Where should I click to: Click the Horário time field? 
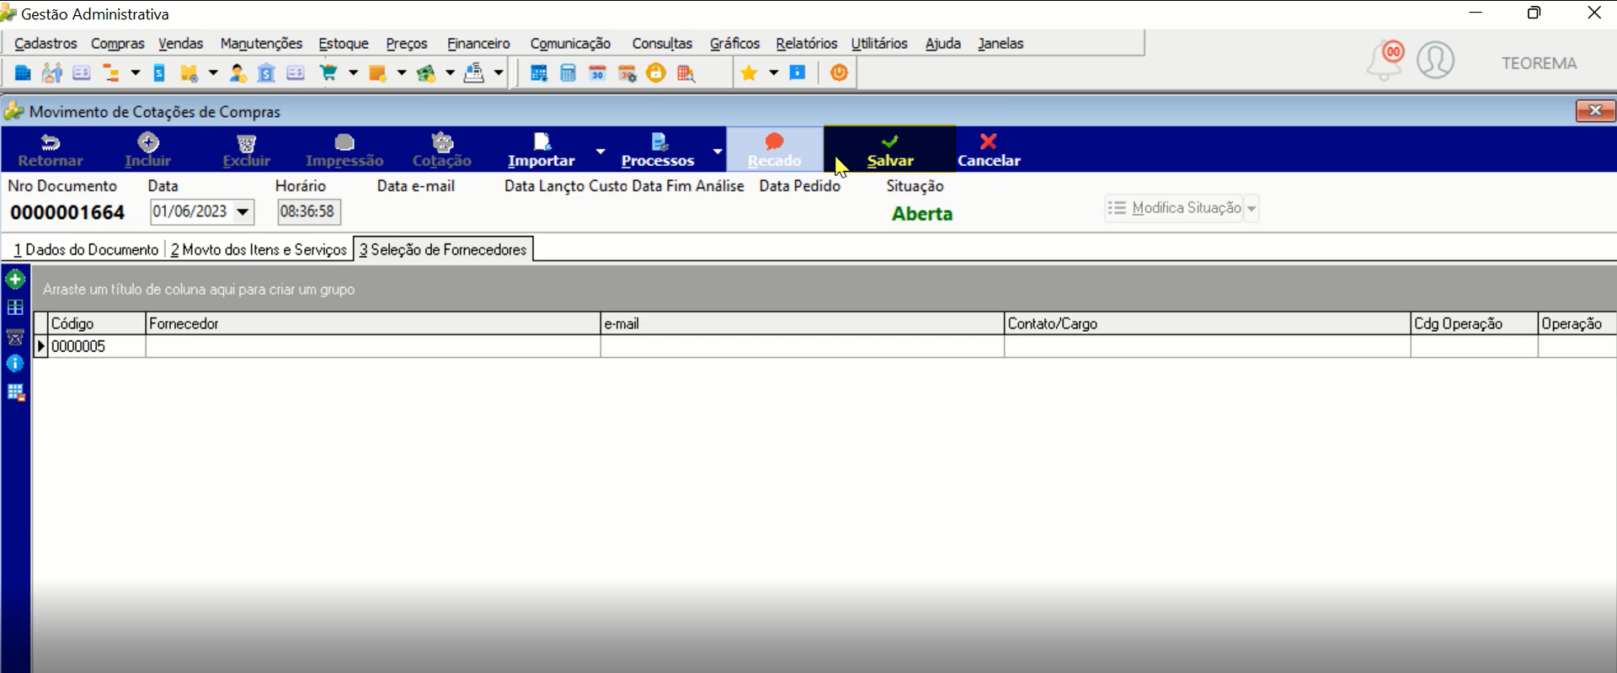tap(308, 211)
